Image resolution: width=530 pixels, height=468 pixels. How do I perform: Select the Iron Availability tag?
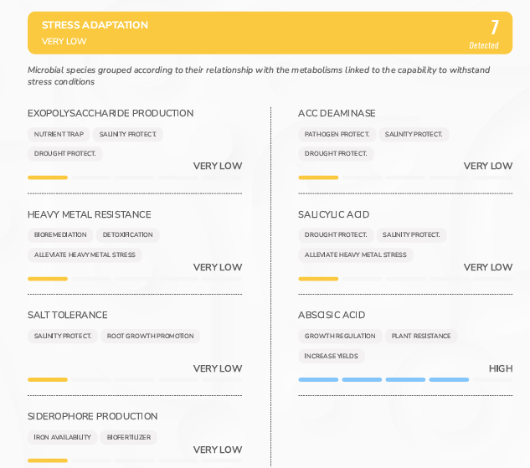62,437
